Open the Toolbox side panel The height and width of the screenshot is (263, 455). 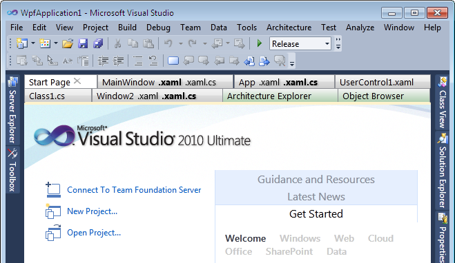pos(12,170)
